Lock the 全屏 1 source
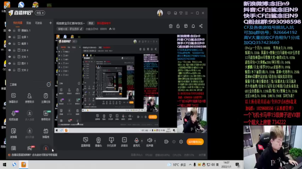Image resolution: width=302 pixels, height=169 pixels. coord(14,37)
